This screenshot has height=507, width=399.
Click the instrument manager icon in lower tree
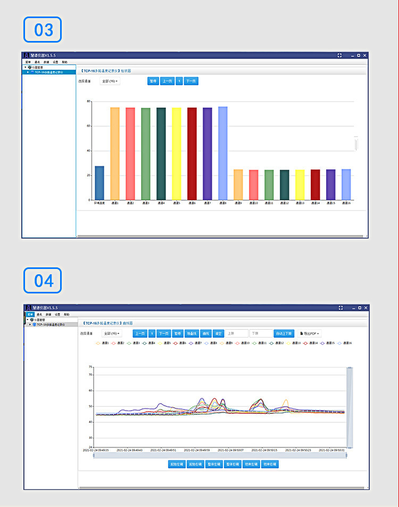[x=32, y=320]
